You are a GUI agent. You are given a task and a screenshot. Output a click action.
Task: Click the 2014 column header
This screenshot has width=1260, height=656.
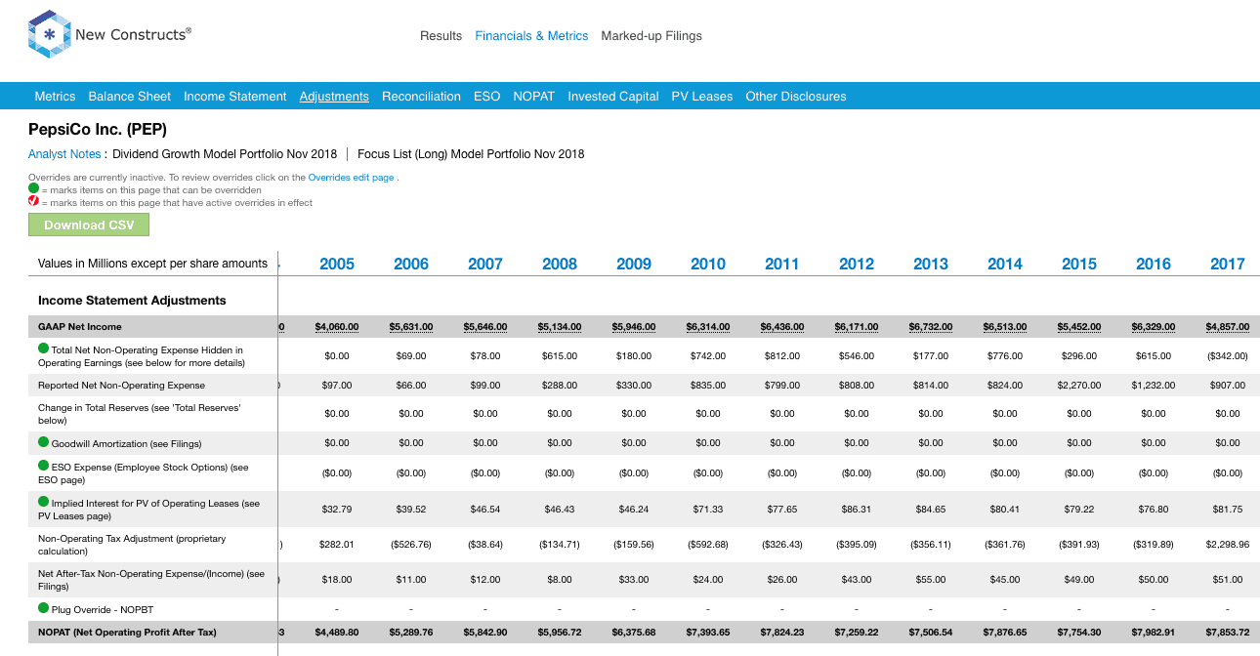pyautogui.click(x=1005, y=264)
